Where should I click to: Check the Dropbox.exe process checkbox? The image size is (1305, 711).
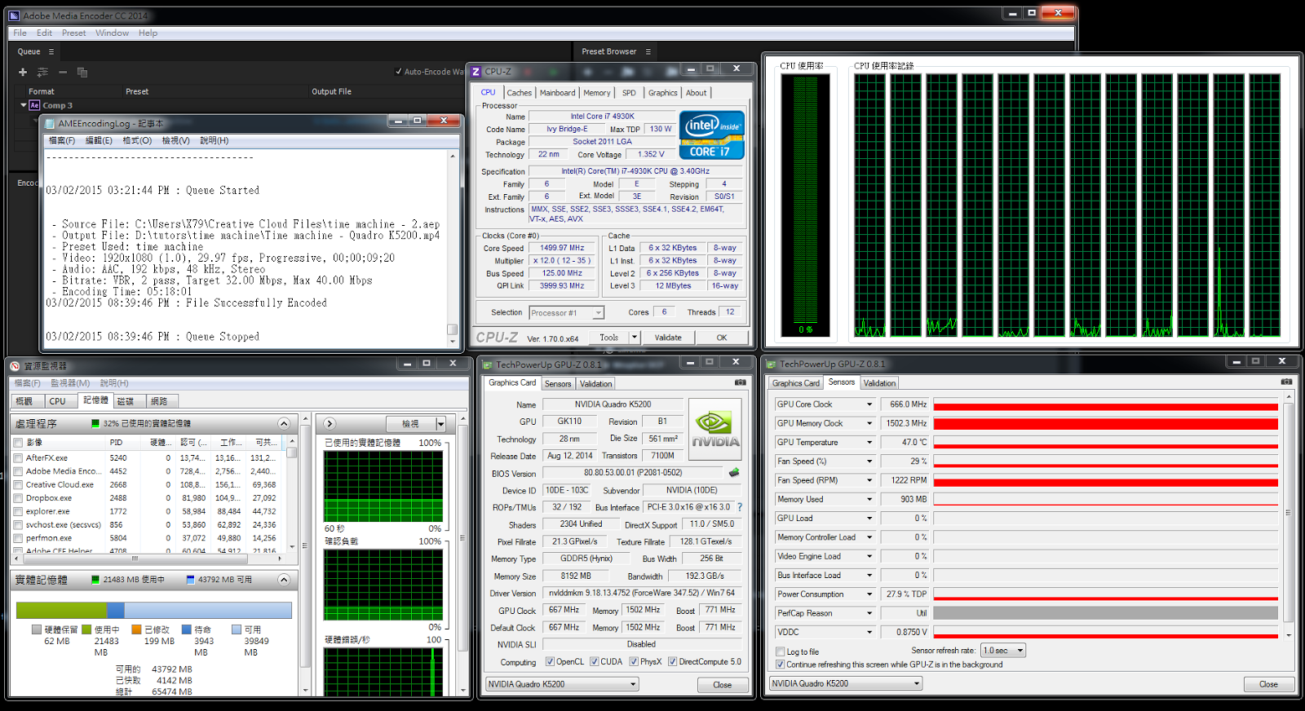tap(18, 498)
